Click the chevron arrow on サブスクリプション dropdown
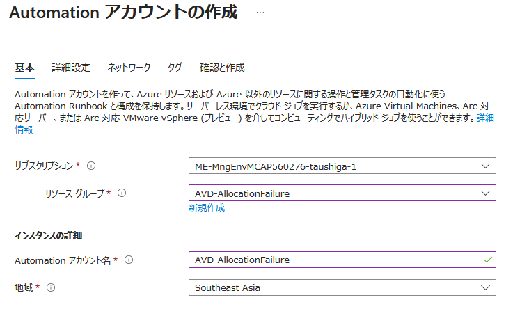 click(x=484, y=166)
